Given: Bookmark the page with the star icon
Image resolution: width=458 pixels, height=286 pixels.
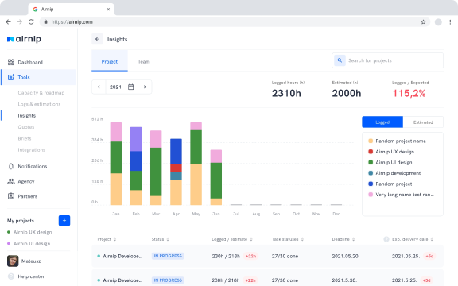Looking at the screenshot, I should click(x=423, y=22).
